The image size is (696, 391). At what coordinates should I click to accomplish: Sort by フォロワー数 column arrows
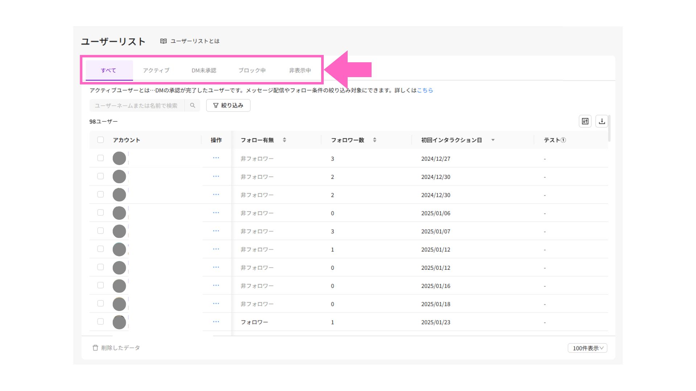coord(374,140)
